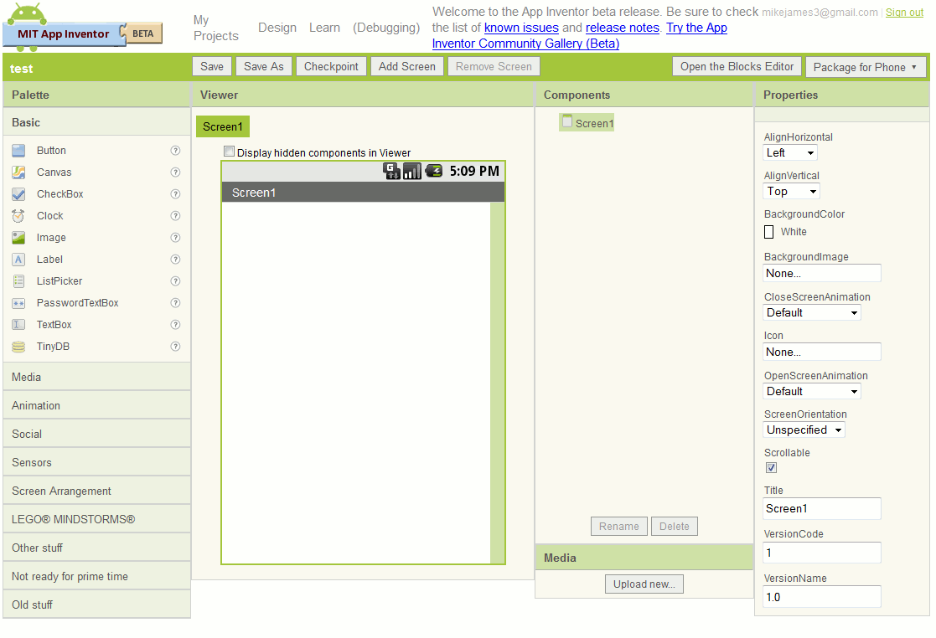Expand the Media palette section
936x638 pixels.
click(96, 378)
